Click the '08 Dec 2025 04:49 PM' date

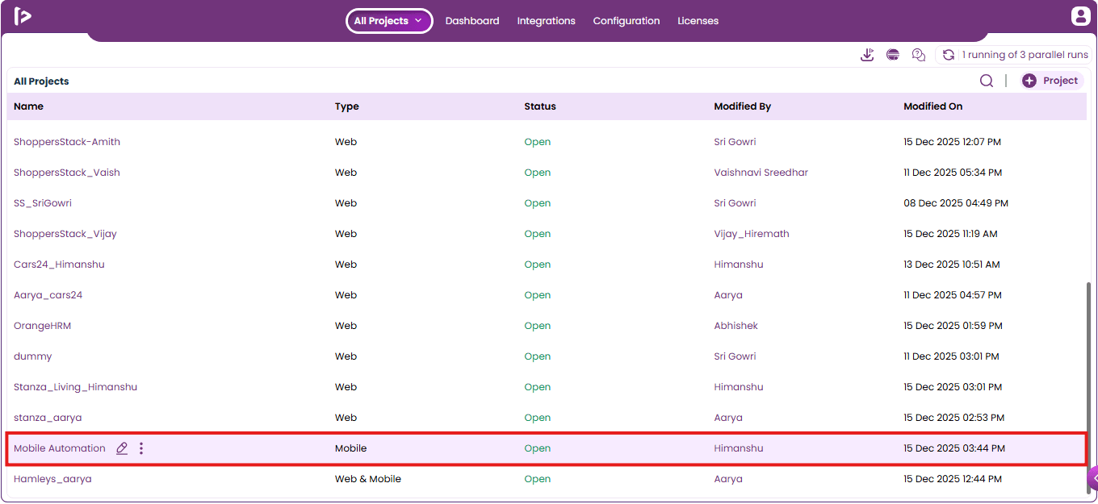[956, 203]
